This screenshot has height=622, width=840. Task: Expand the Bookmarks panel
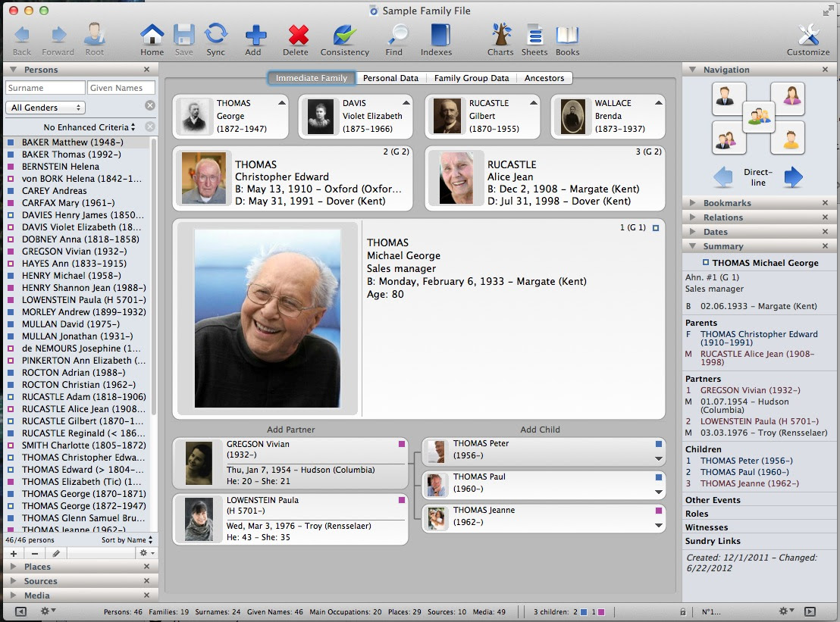(726, 203)
